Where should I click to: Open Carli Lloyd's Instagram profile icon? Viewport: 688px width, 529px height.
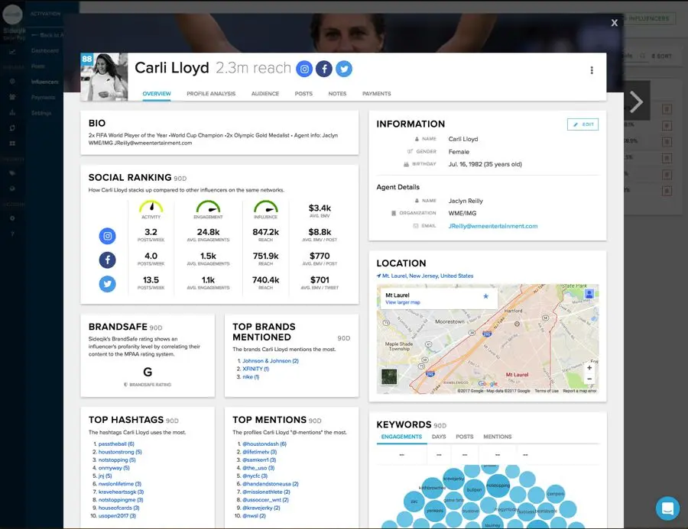tap(303, 68)
